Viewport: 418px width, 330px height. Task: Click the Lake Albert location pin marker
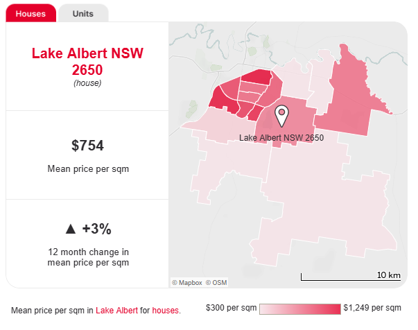pos(281,116)
